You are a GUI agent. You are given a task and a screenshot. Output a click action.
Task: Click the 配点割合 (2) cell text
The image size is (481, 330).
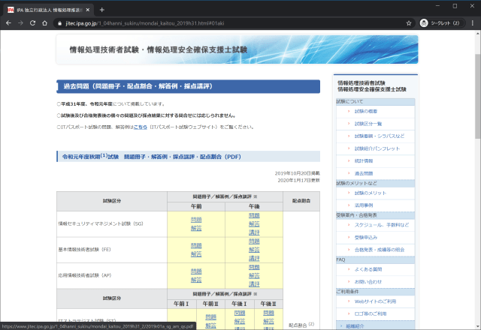point(301,325)
